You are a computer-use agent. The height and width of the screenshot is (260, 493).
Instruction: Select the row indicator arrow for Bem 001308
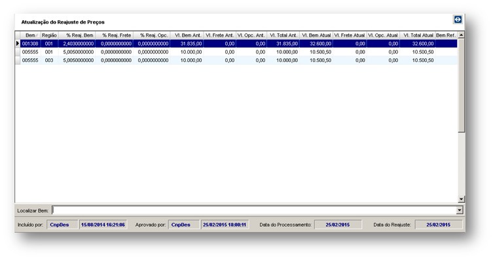coord(18,44)
